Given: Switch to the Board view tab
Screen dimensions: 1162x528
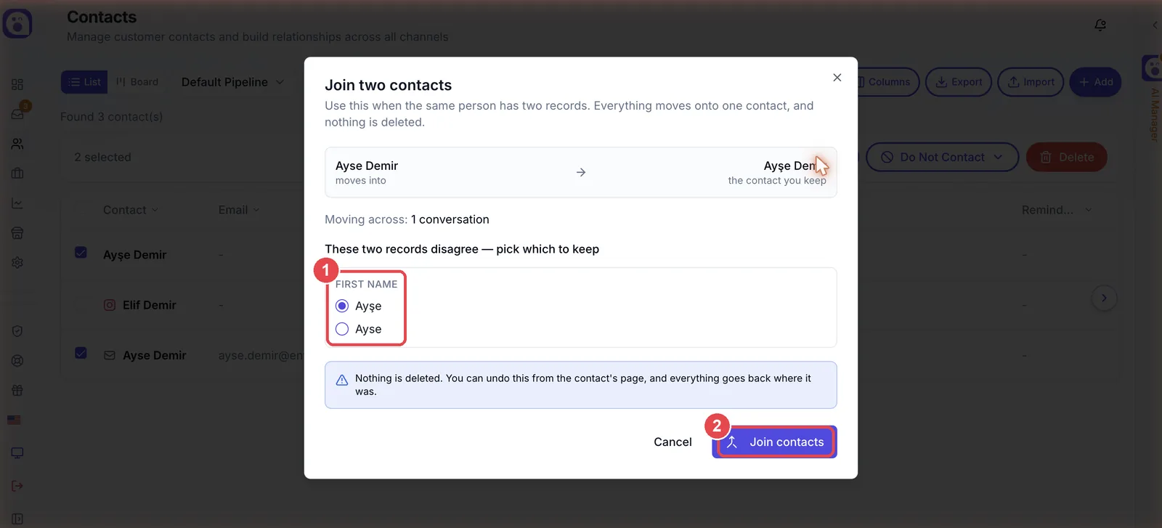Looking at the screenshot, I should coord(137,82).
